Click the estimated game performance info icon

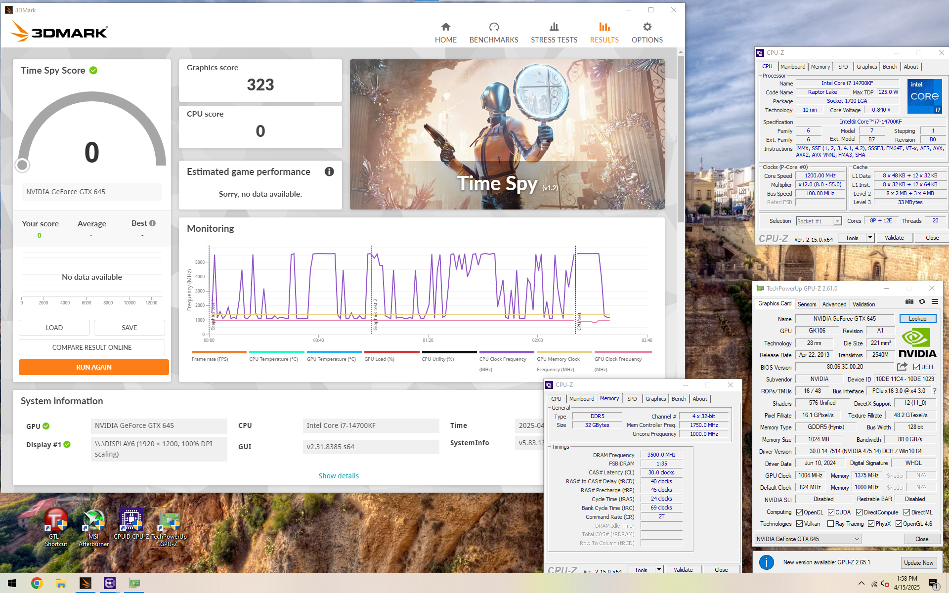tap(329, 171)
